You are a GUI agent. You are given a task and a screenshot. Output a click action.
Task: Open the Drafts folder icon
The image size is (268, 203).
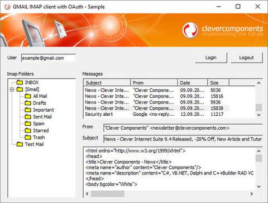[28, 103]
